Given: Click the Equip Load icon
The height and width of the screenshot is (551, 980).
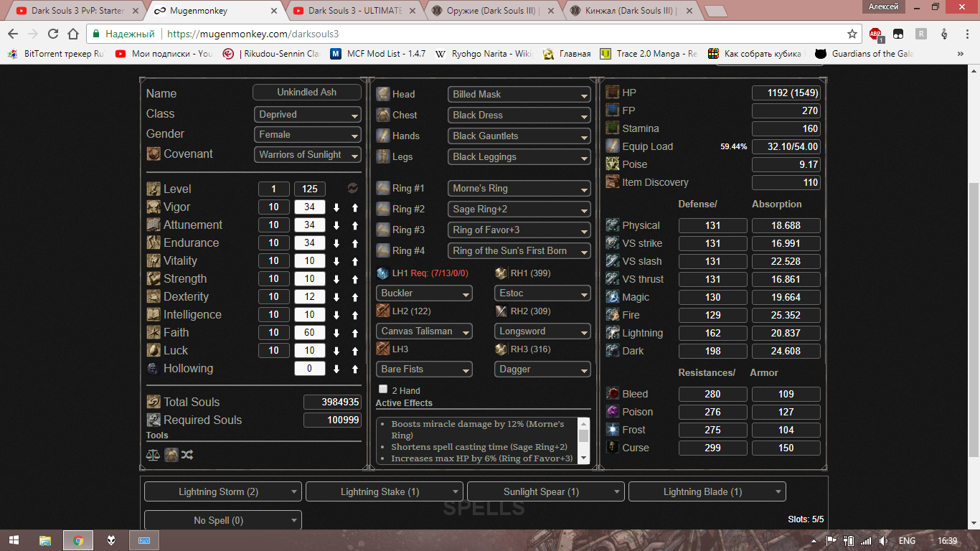Looking at the screenshot, I should pos(613,146).
